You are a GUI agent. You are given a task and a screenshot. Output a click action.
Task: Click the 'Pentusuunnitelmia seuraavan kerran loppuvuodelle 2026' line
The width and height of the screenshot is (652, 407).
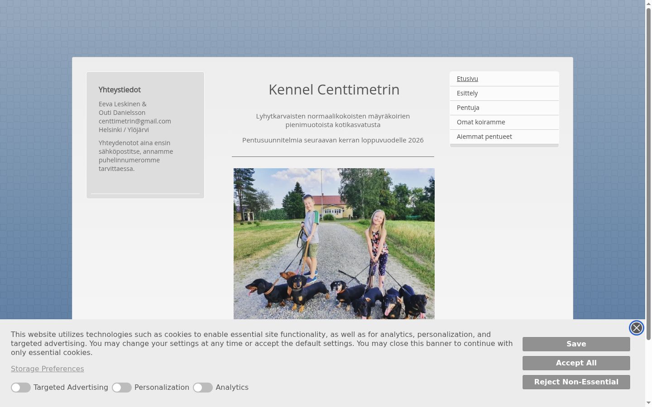tap(333, 140)
